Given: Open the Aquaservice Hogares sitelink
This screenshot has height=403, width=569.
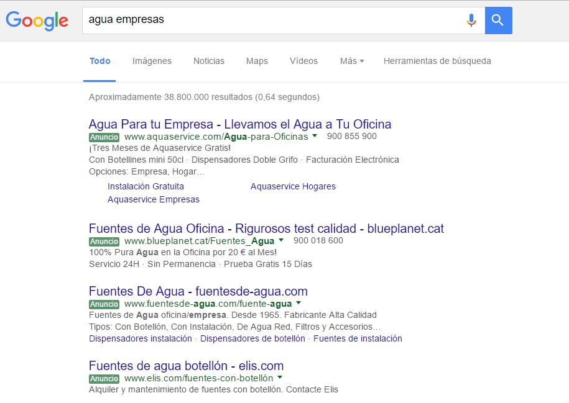Looking at the screenshot, I should pyautogui.click(x=293, y=186).
